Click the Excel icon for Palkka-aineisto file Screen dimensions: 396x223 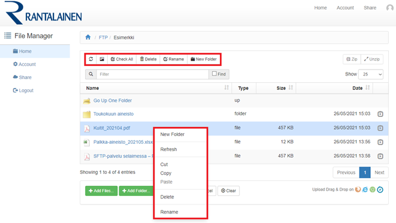(87, 143)
